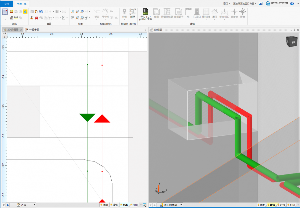Open the 文件 menu tab
Screen dimensions: 300x208
7,4
